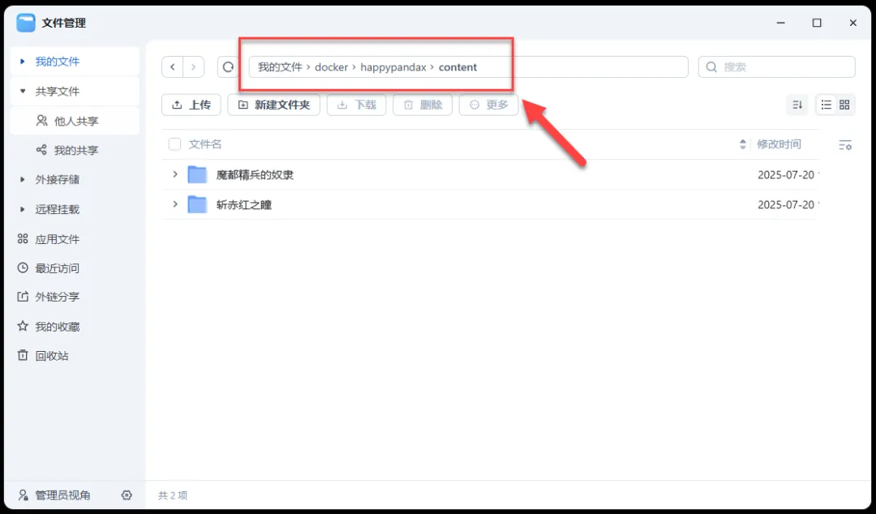
Task: Open 他人共享 in sidebar
Action: (75, 121)
